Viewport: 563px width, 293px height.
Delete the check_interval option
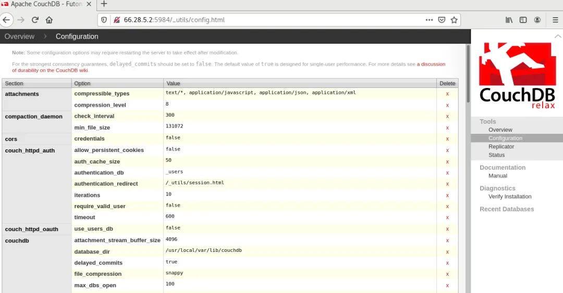click(447, 117)
